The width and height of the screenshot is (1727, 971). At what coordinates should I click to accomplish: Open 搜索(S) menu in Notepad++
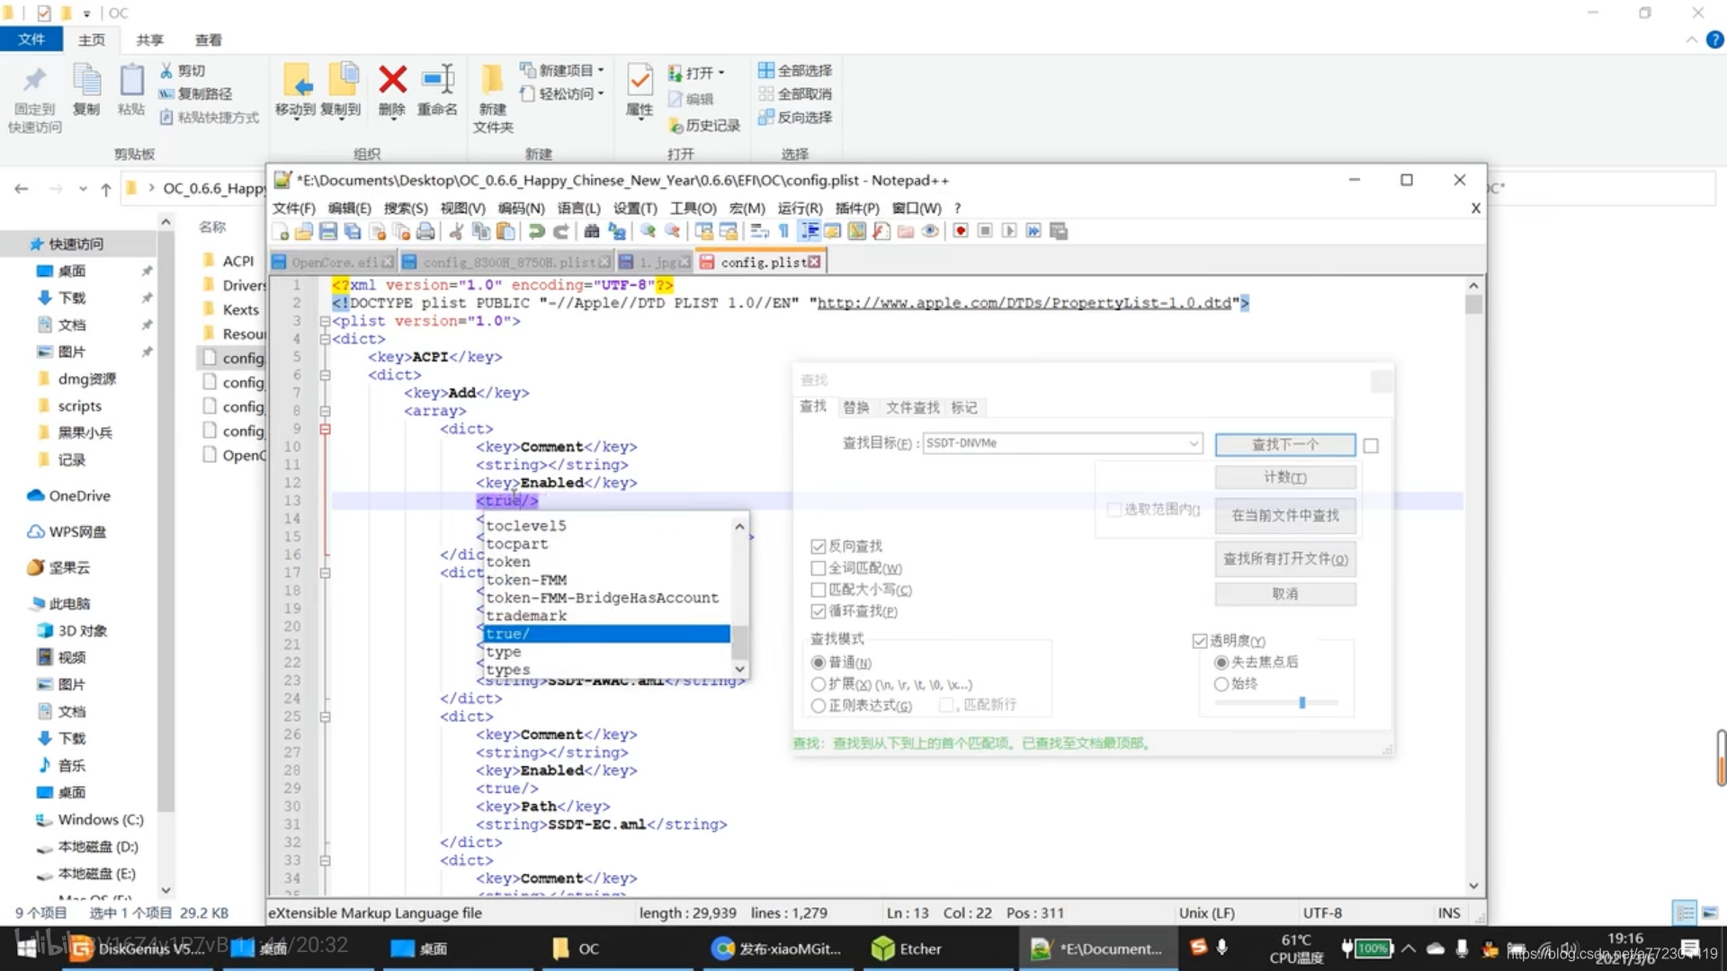point(406,208)
